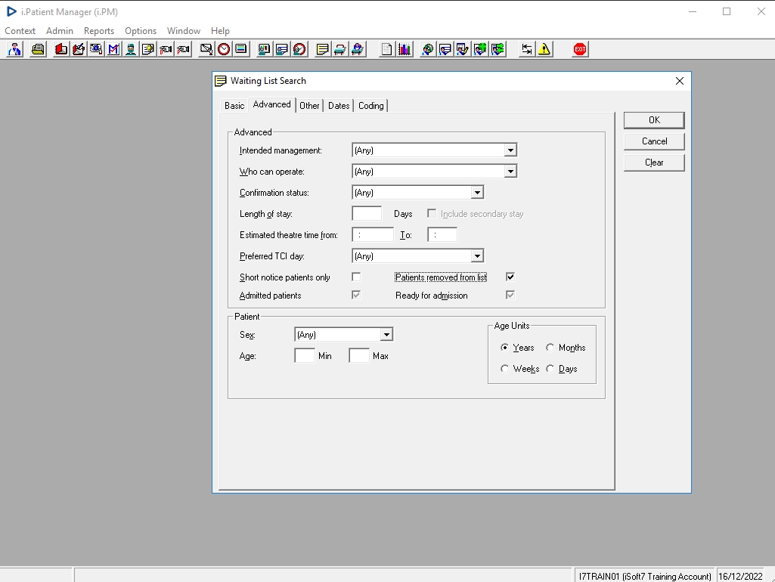
Task: Select the Weeks age unit
Action: point(504,369)
